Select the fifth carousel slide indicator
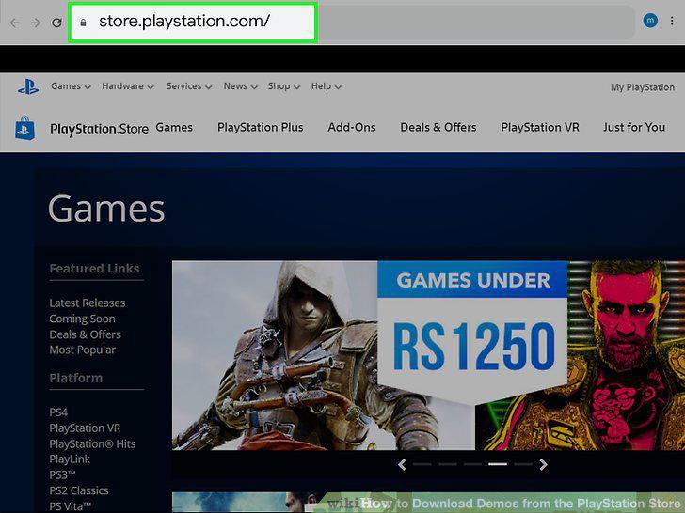 (523, 464)
